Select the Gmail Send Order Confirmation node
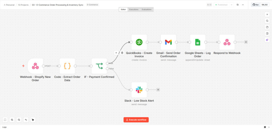This screenshot has height=129, width=272. (x=168, y=42)
